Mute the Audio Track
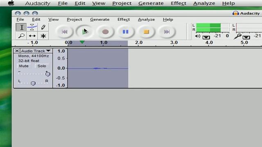Image resolution: width=262 pixels, height=147 pixels. (x=24, y=66)
